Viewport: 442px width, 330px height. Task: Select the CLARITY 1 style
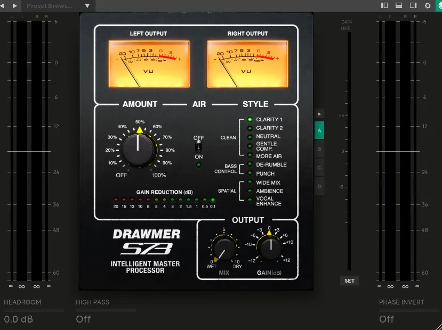tap(250, 120)
